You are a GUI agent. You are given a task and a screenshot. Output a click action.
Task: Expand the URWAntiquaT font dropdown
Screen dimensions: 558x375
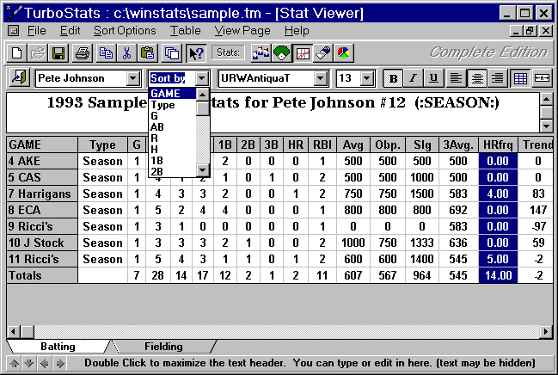pos(320,78)
